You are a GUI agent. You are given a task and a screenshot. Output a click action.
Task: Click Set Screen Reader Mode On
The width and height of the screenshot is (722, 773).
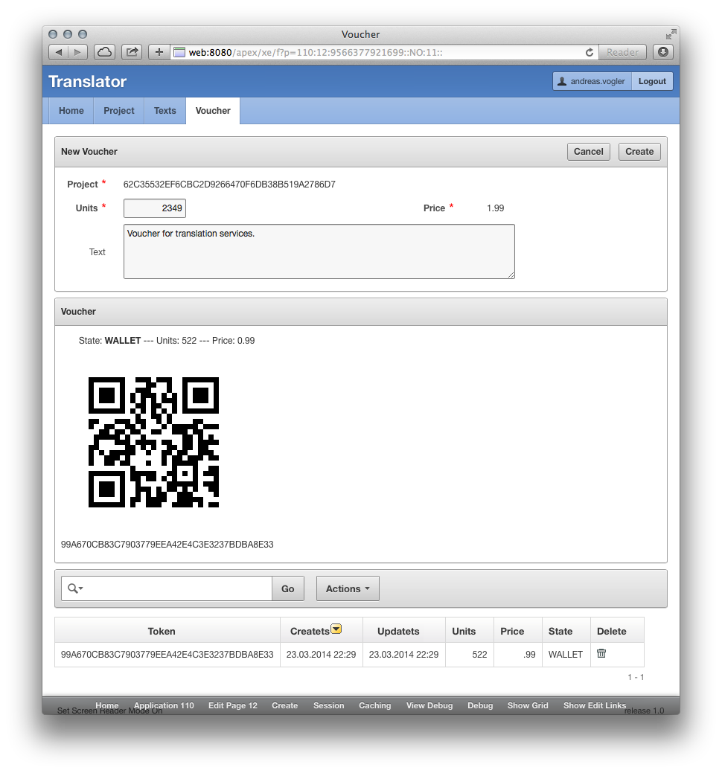click(x=109, y=711)
